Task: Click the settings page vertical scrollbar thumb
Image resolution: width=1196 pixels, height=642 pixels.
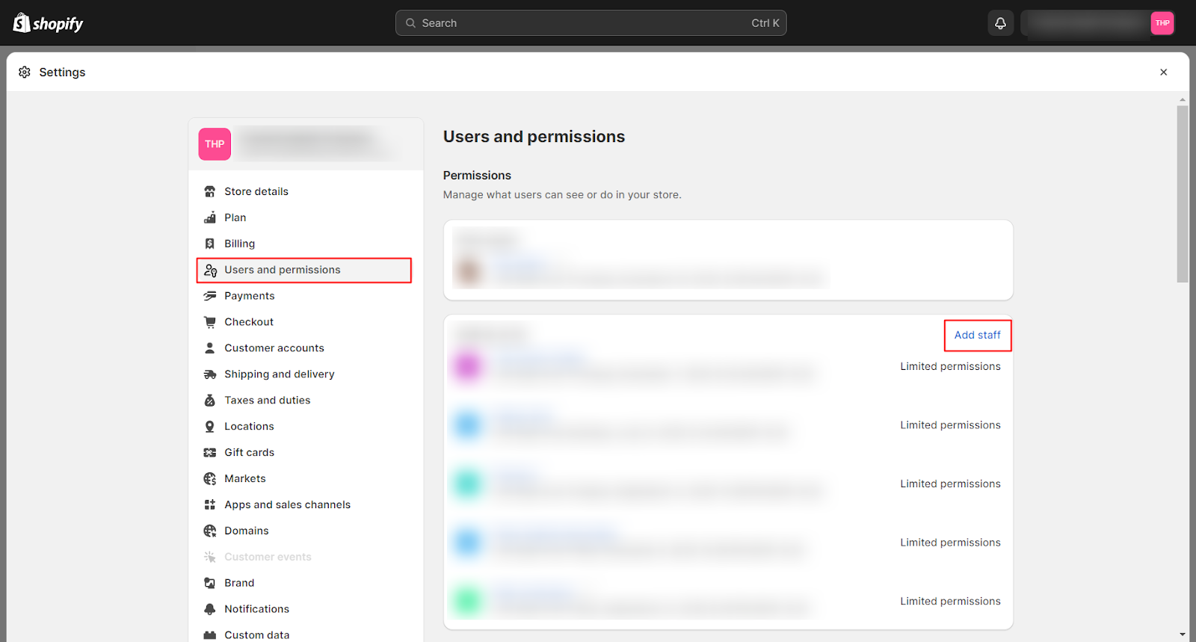Action: [1183, 194]
